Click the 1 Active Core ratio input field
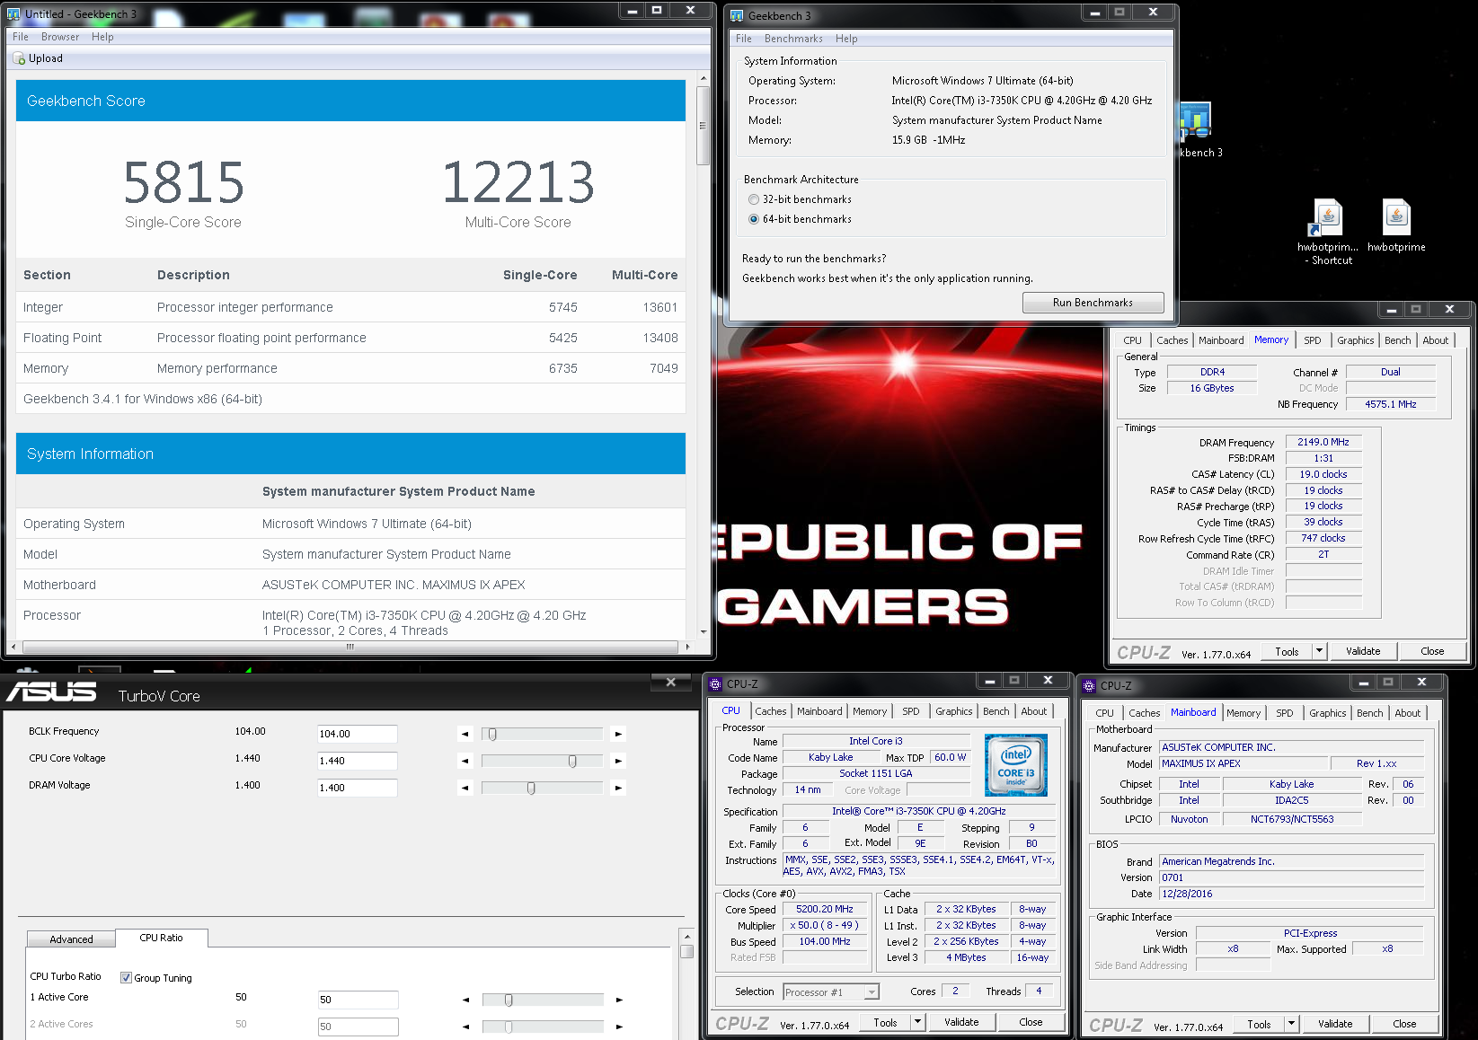This screenshot has width=1478, height=1040. tap(358, 1000)
